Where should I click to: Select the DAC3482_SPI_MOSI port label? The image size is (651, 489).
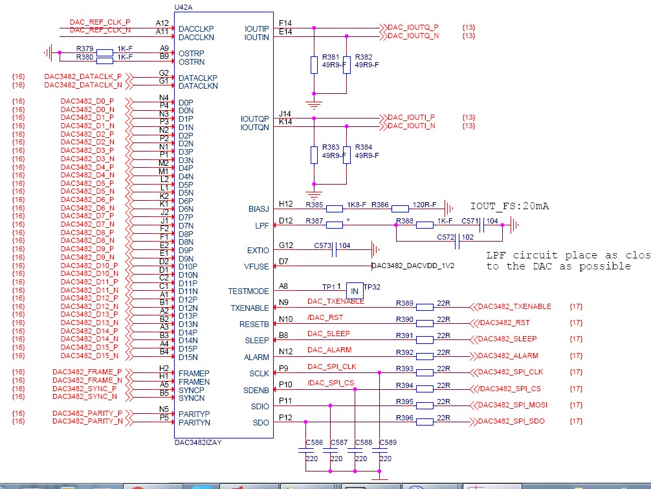point(513,405)
